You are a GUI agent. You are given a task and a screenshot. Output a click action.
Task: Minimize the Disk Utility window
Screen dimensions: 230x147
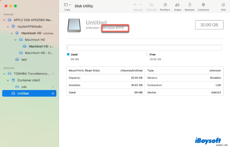coord(11,6)
